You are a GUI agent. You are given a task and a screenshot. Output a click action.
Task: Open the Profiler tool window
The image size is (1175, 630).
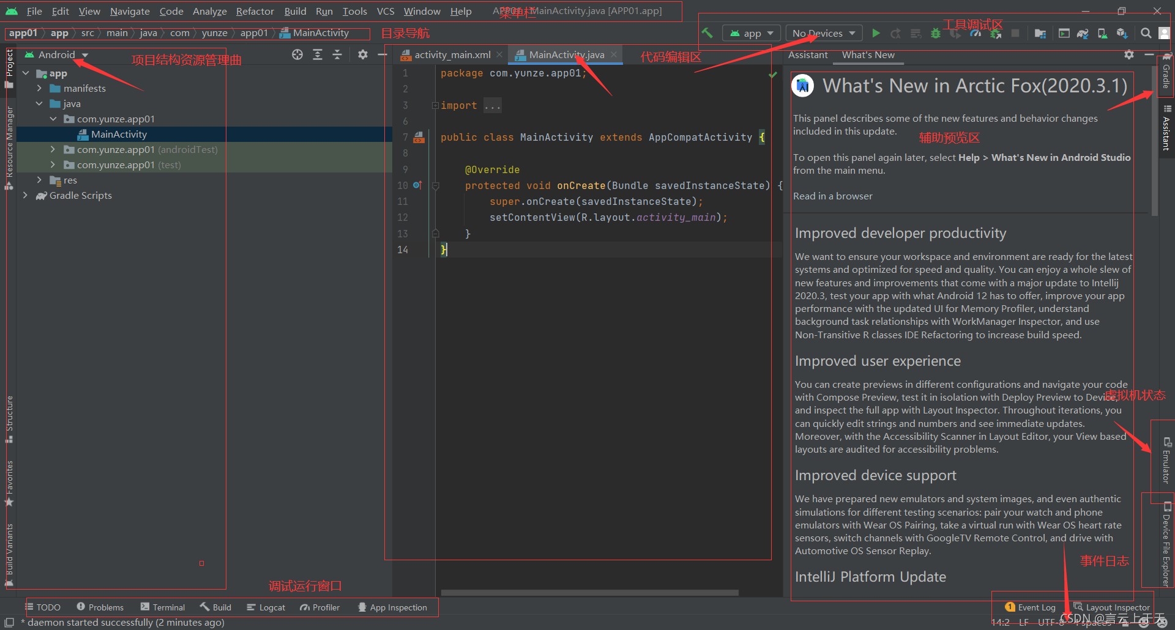tap(320, 607)
